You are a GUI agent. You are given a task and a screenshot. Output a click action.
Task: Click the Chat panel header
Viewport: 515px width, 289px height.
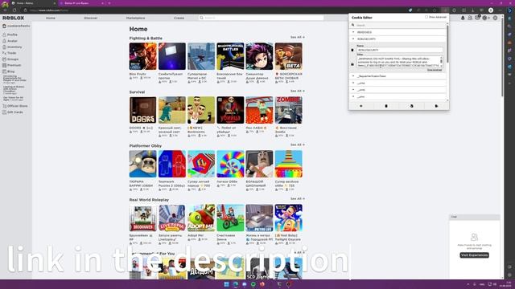475,217
